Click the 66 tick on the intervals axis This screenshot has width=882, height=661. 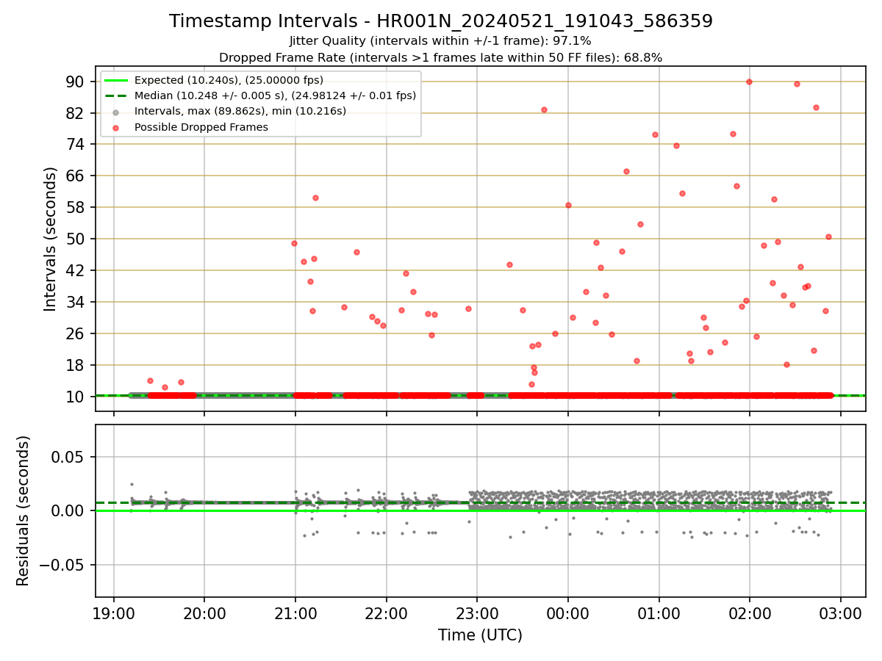pos(76,176)
